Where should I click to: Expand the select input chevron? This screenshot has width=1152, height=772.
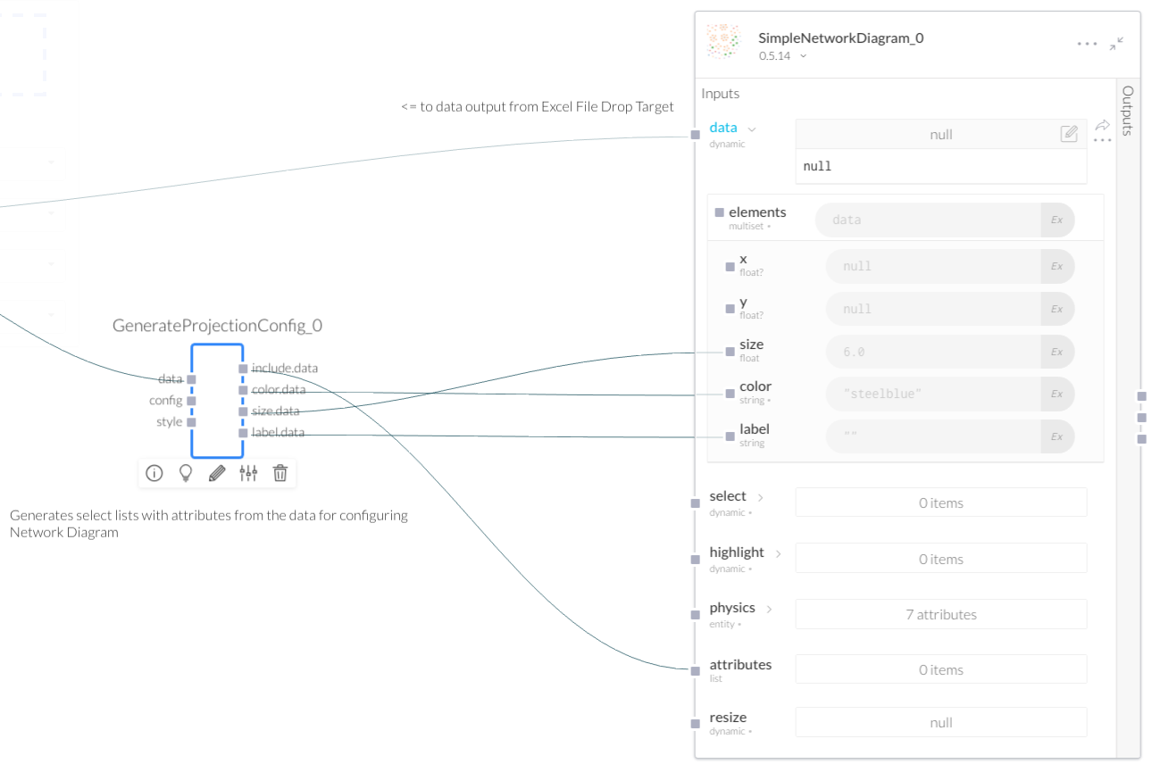[x=761, y=497]
